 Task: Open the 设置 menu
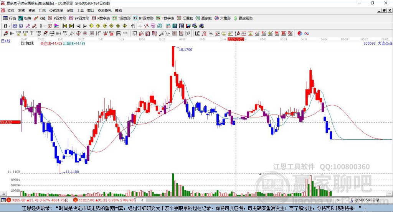(70, 10)
